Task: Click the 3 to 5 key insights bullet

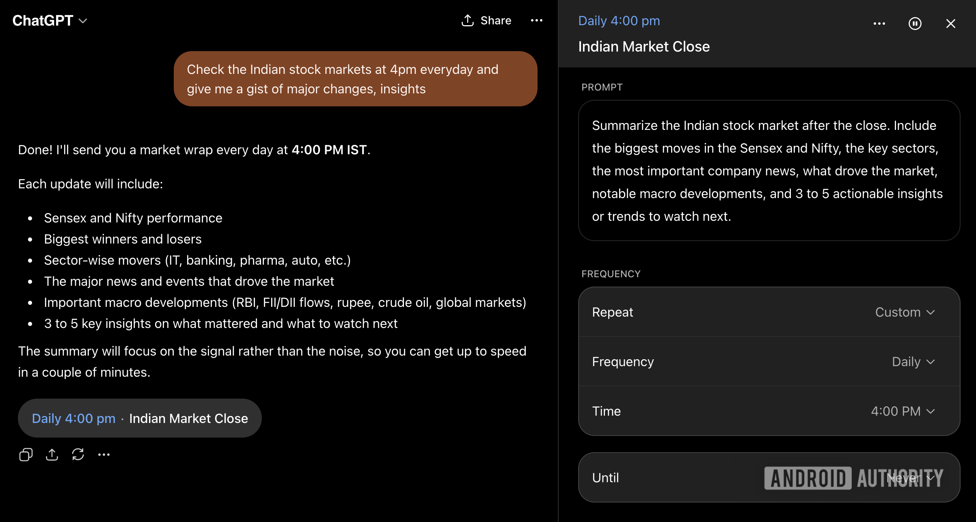Action: 220,324
